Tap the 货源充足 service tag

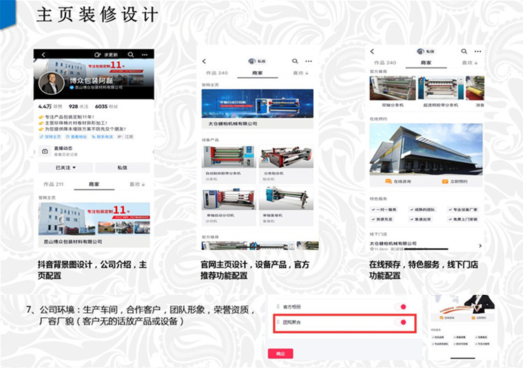382,220
